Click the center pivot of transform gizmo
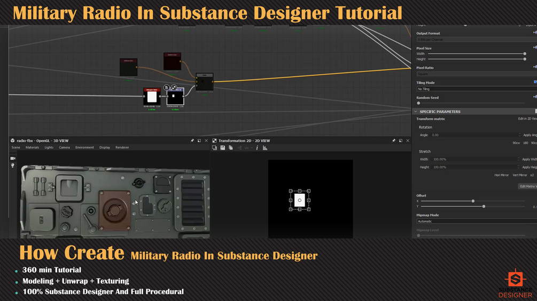Screen dimensions: 537x301 point(300,200)
